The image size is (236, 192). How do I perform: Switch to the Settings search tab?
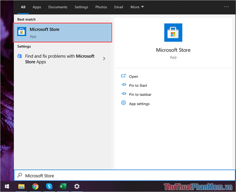(x=81, y=7)
